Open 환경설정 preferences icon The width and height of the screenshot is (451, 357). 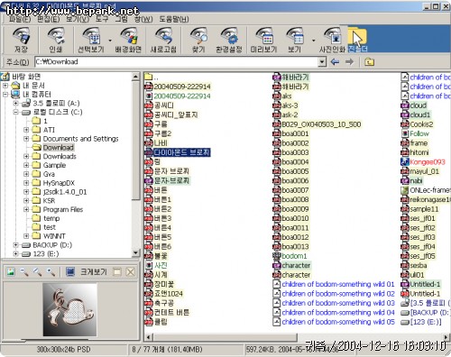coord(229,40)
